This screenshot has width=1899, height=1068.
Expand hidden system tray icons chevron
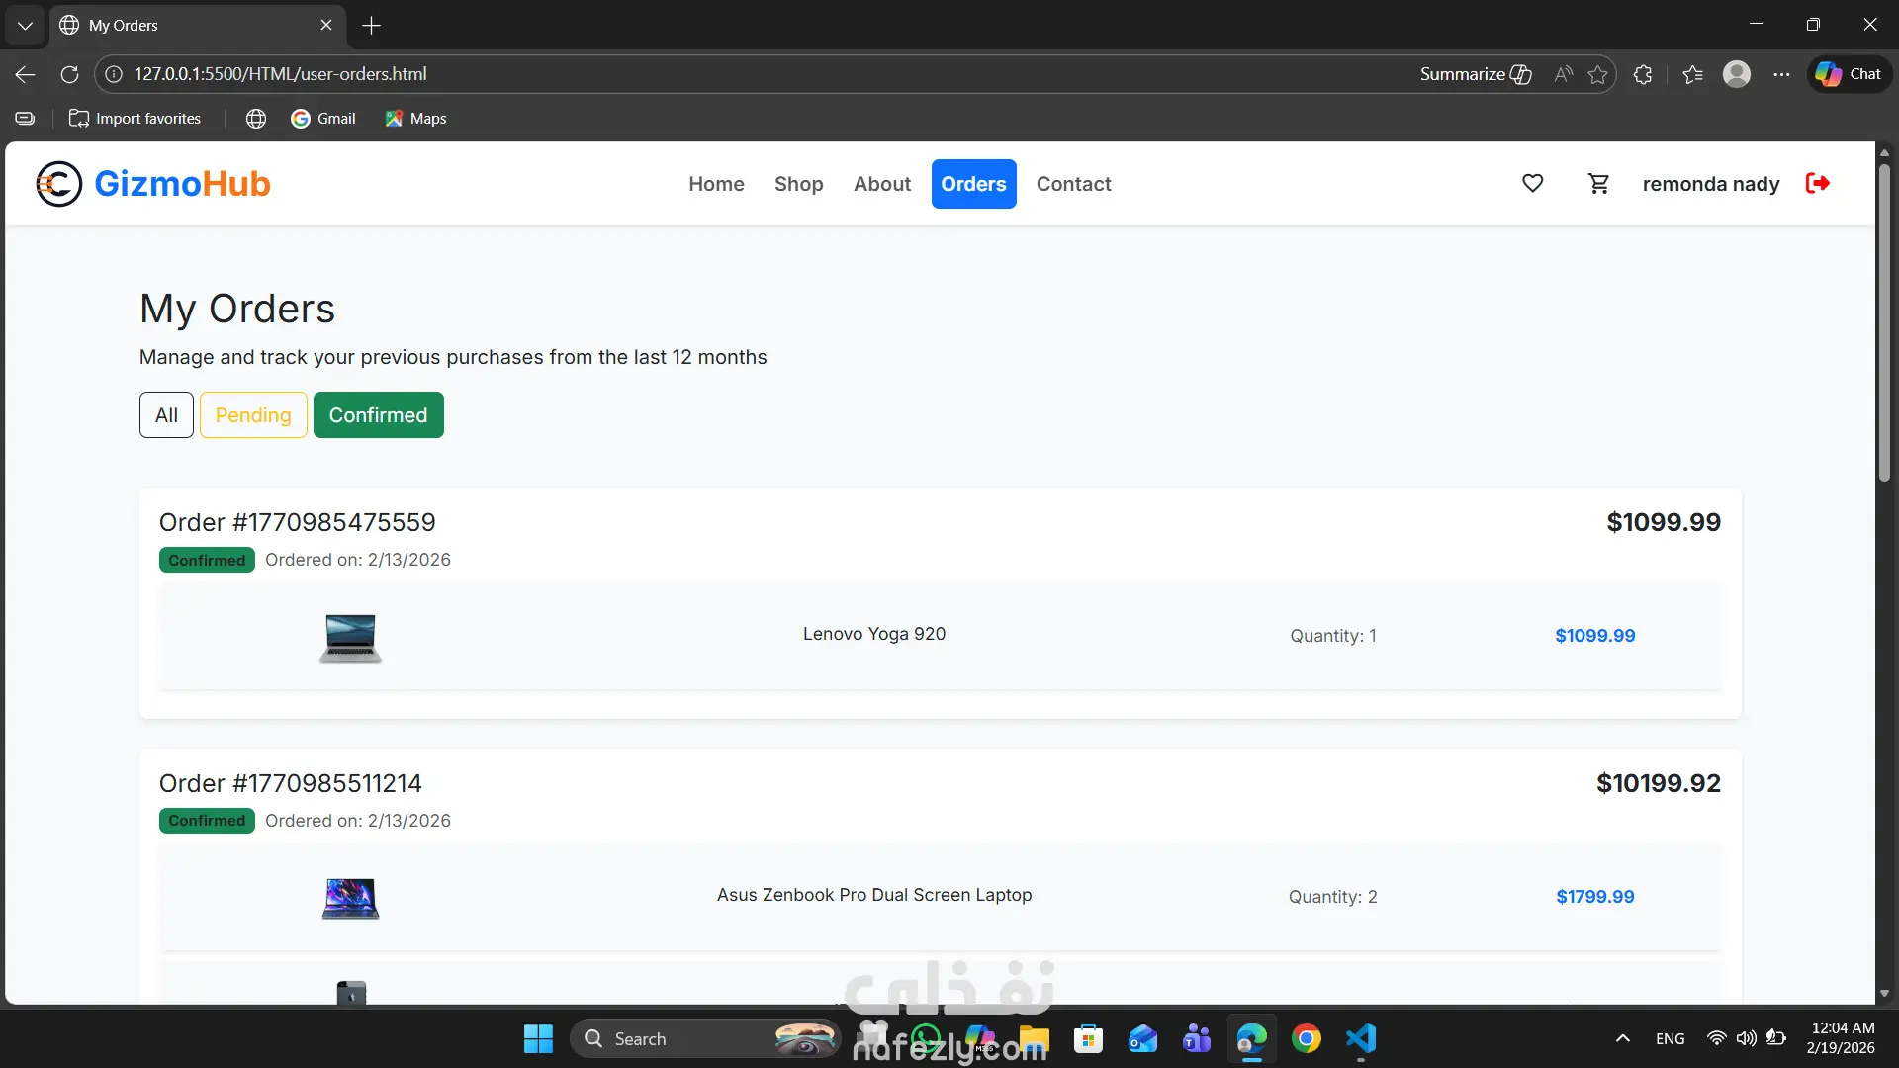[1622, 1038]
